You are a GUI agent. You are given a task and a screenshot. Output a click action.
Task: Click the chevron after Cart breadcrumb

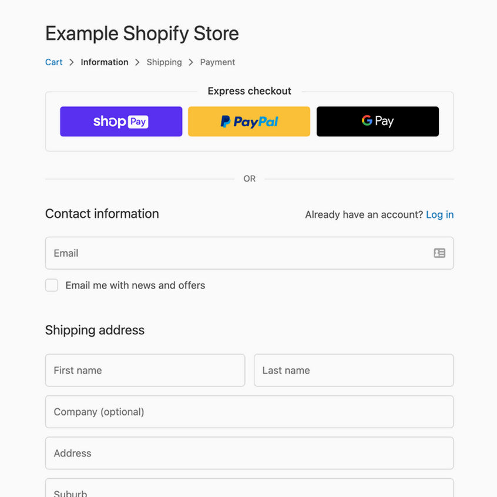[x=72, y=62]
